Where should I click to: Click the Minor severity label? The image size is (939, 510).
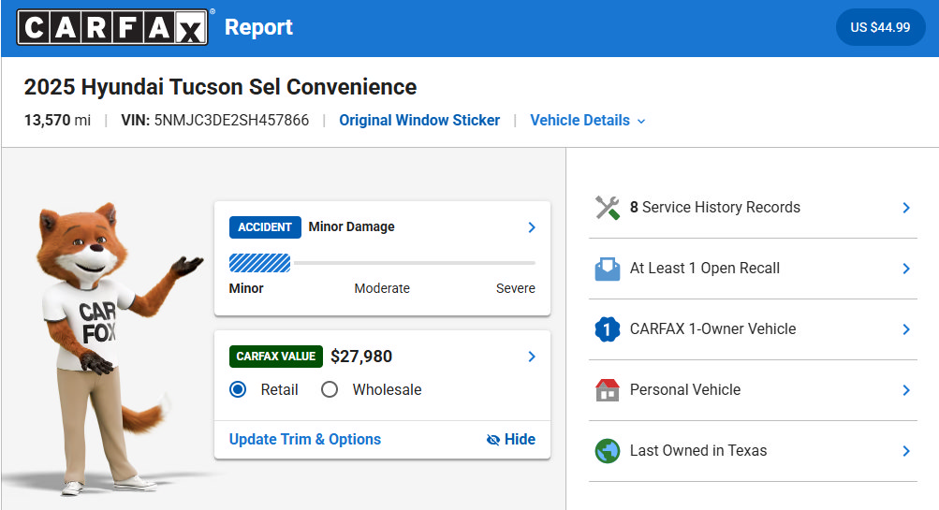246,288
